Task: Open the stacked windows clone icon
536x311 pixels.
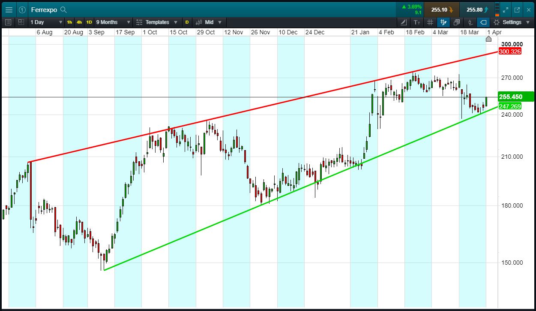Action: pos(457,22)
